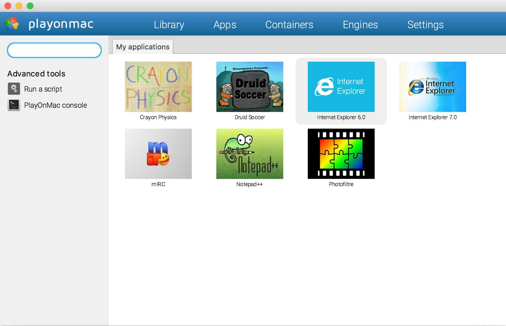The height and width of the screenshot is (326, 506).
Task: Close the window with red button
Action: [8, 6]
